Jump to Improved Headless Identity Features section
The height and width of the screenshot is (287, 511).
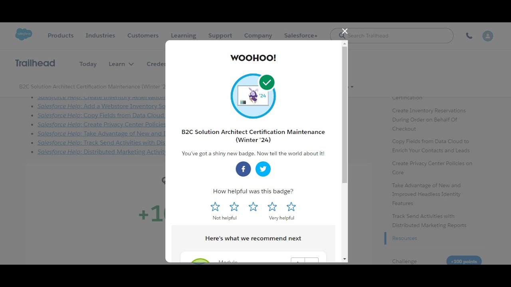click(426, 194)
